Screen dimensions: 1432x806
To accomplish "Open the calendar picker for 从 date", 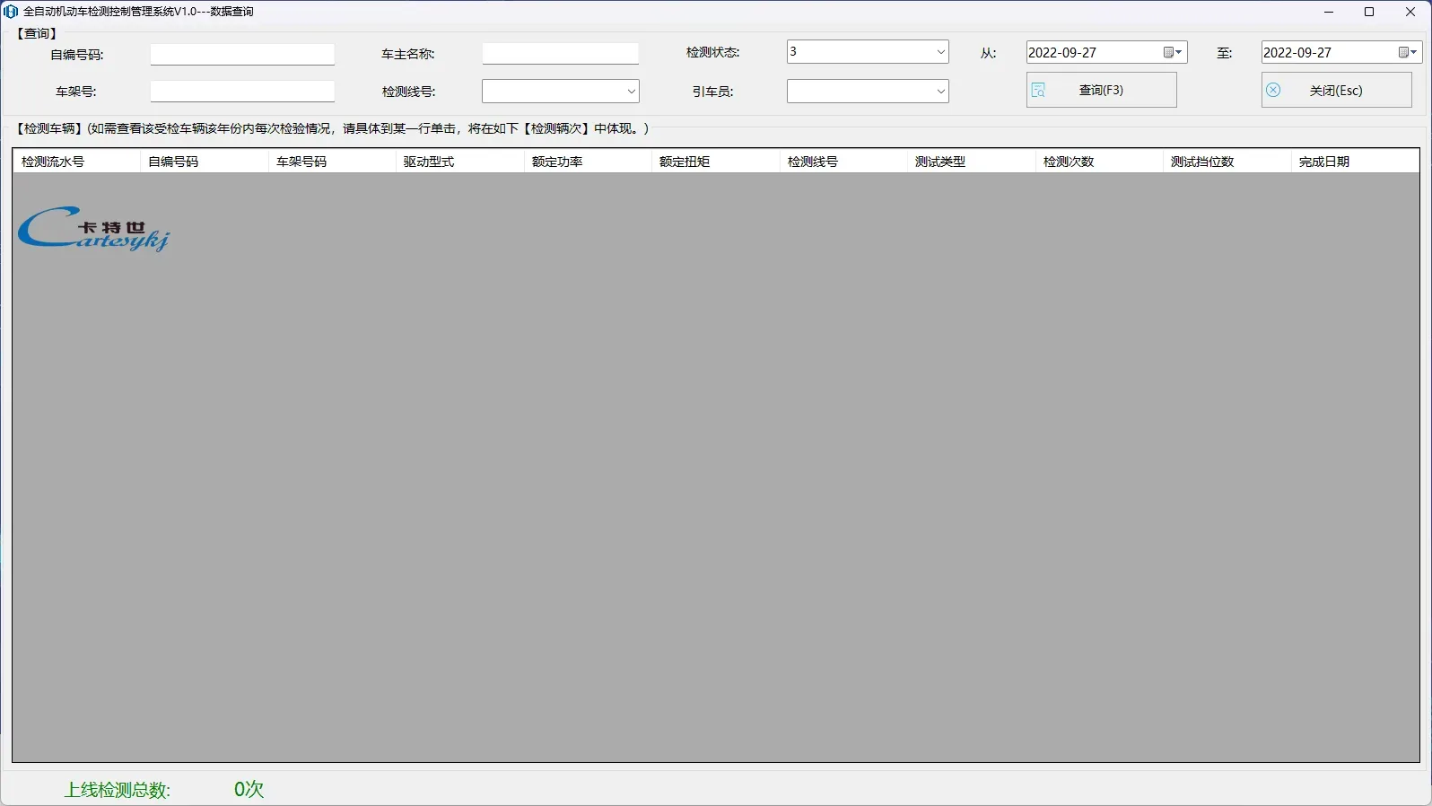I will coord(1174,53).
